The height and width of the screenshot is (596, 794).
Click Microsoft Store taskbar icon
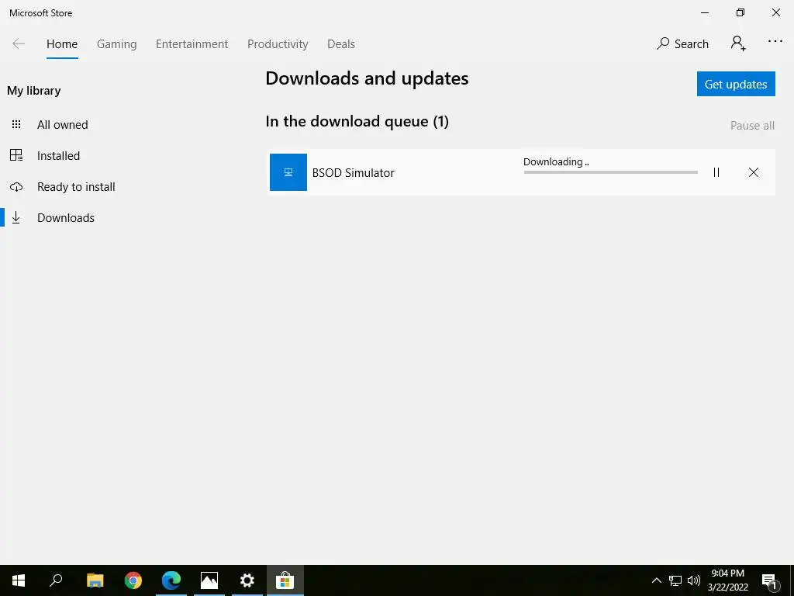click(x=285, y=580)
